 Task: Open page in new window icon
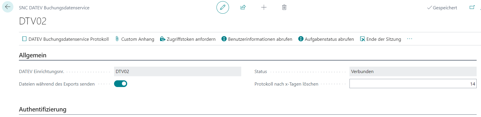pyautogui.click(x=472, y=8)
